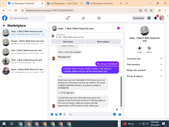Open the Windows Start button
The height and width of the screenshot is (127, 169).
4,124
